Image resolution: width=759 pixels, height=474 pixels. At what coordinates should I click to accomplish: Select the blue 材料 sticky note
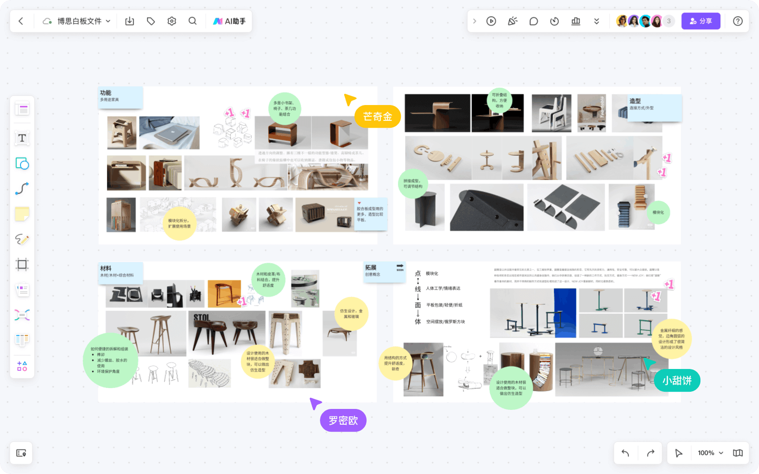pyautogui.click(x=120, y=273)
